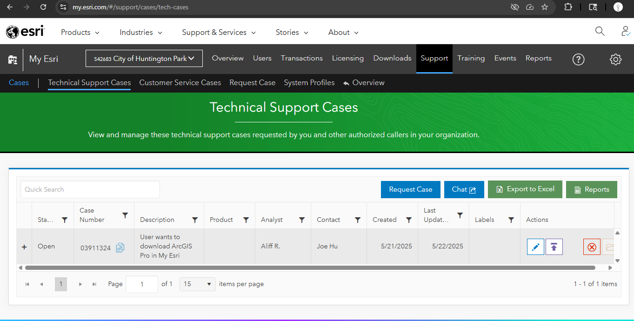Open the items per page dropdown
This screenshot has height=321, width=634.
coord(198,284)
